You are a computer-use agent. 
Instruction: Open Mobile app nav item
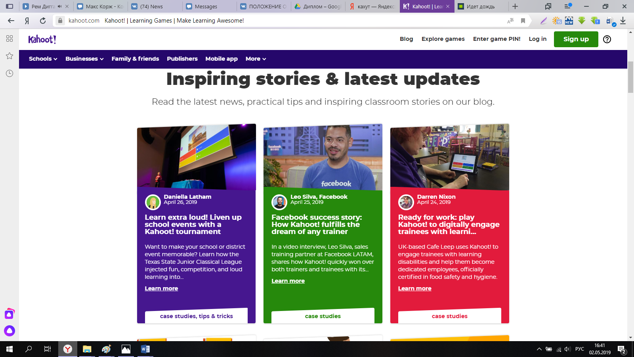tap(222, 59)
